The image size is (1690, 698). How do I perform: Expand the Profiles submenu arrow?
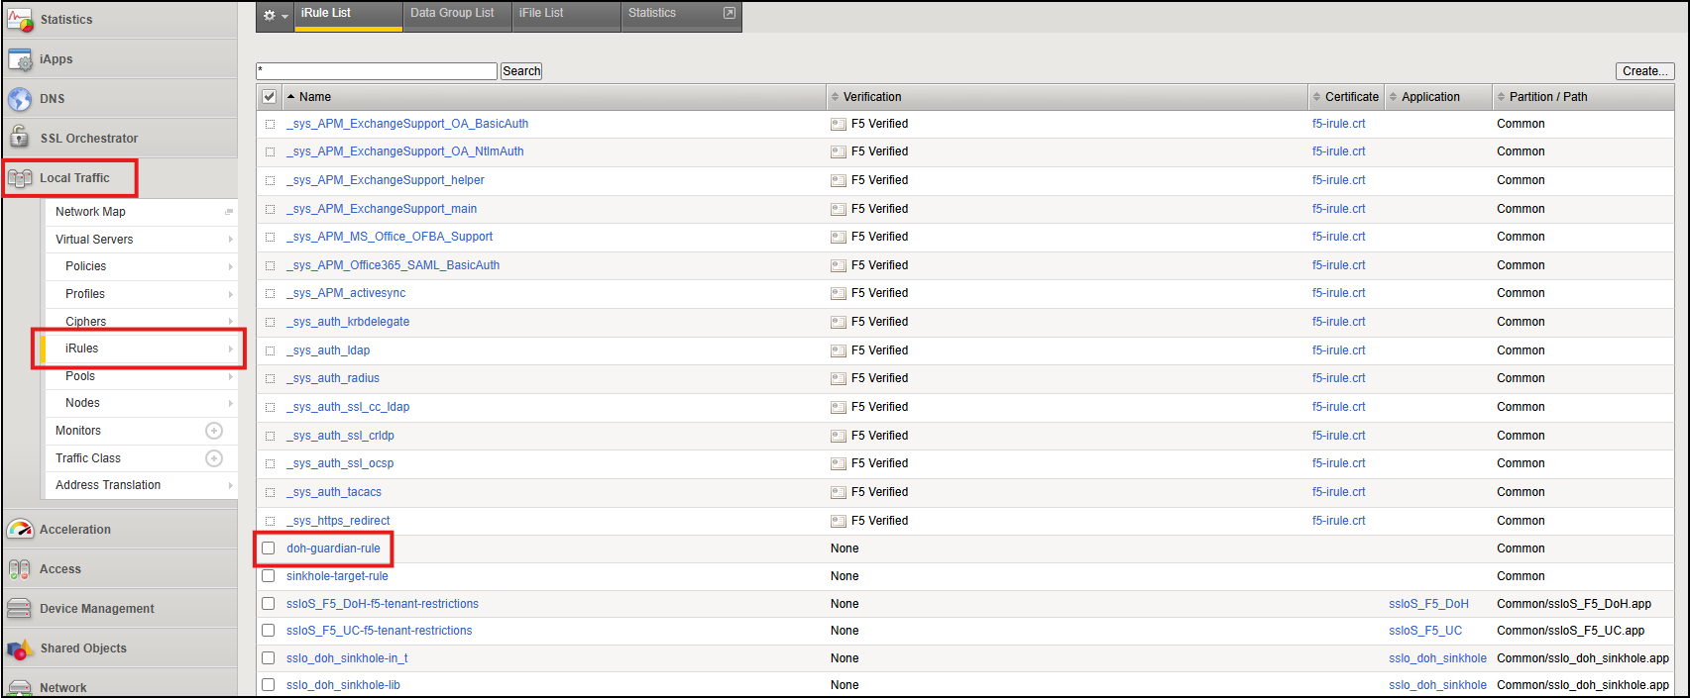(x=231, y=294)
